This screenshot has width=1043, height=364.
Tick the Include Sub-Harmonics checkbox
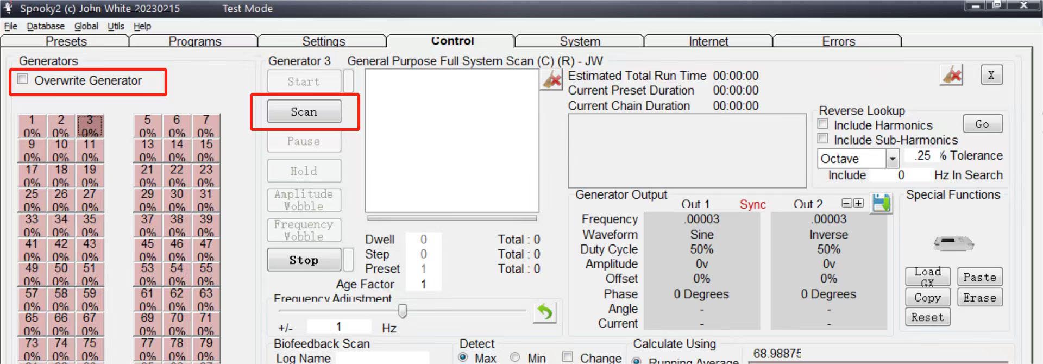(823, 139)
